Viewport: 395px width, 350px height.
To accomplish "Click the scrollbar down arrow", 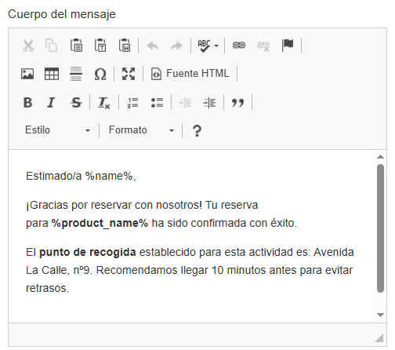I will (x=380, y=315).
